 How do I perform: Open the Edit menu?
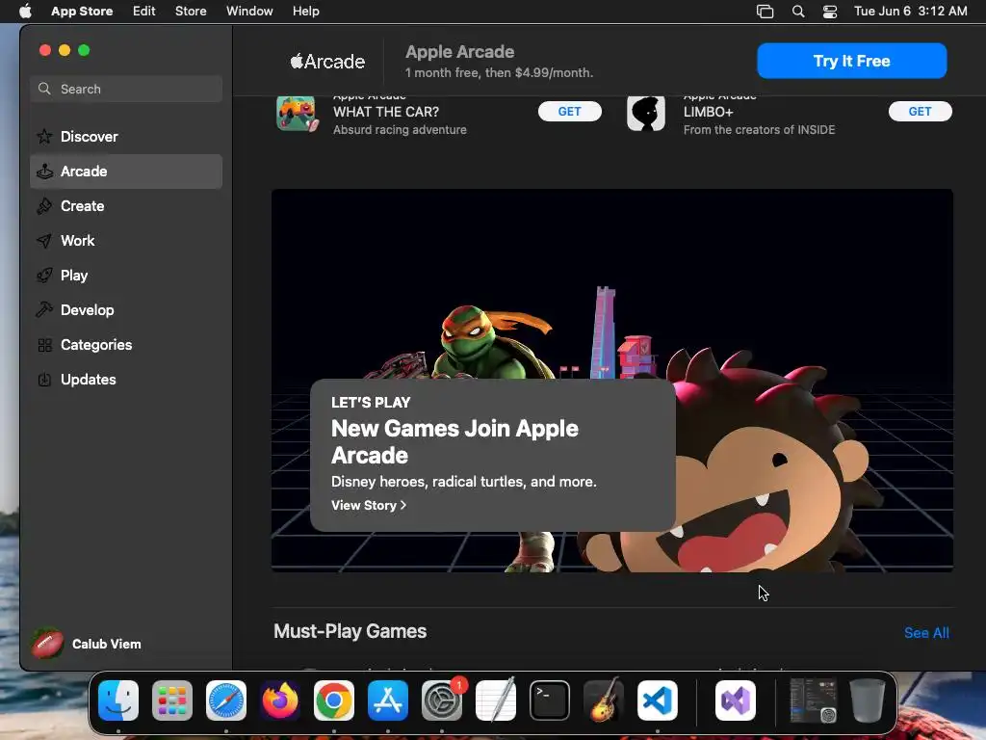pos(144,12)
